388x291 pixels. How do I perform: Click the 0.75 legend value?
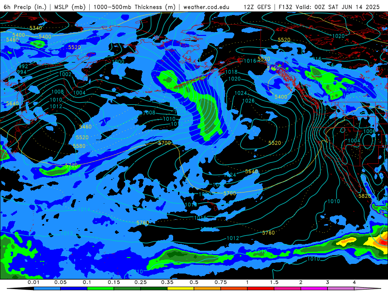(221, 282)
